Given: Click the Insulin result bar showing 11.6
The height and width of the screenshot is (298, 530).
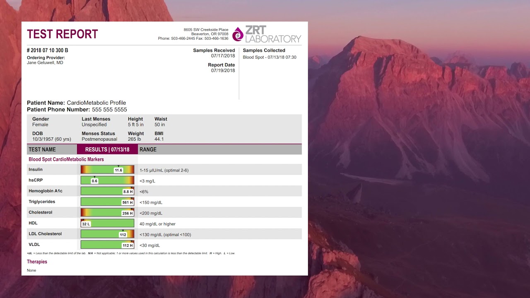Looking at the screenshot, I should pos(107,170).
